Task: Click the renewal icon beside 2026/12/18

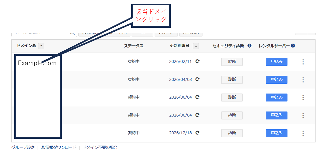Action: [x=197, y=133]
